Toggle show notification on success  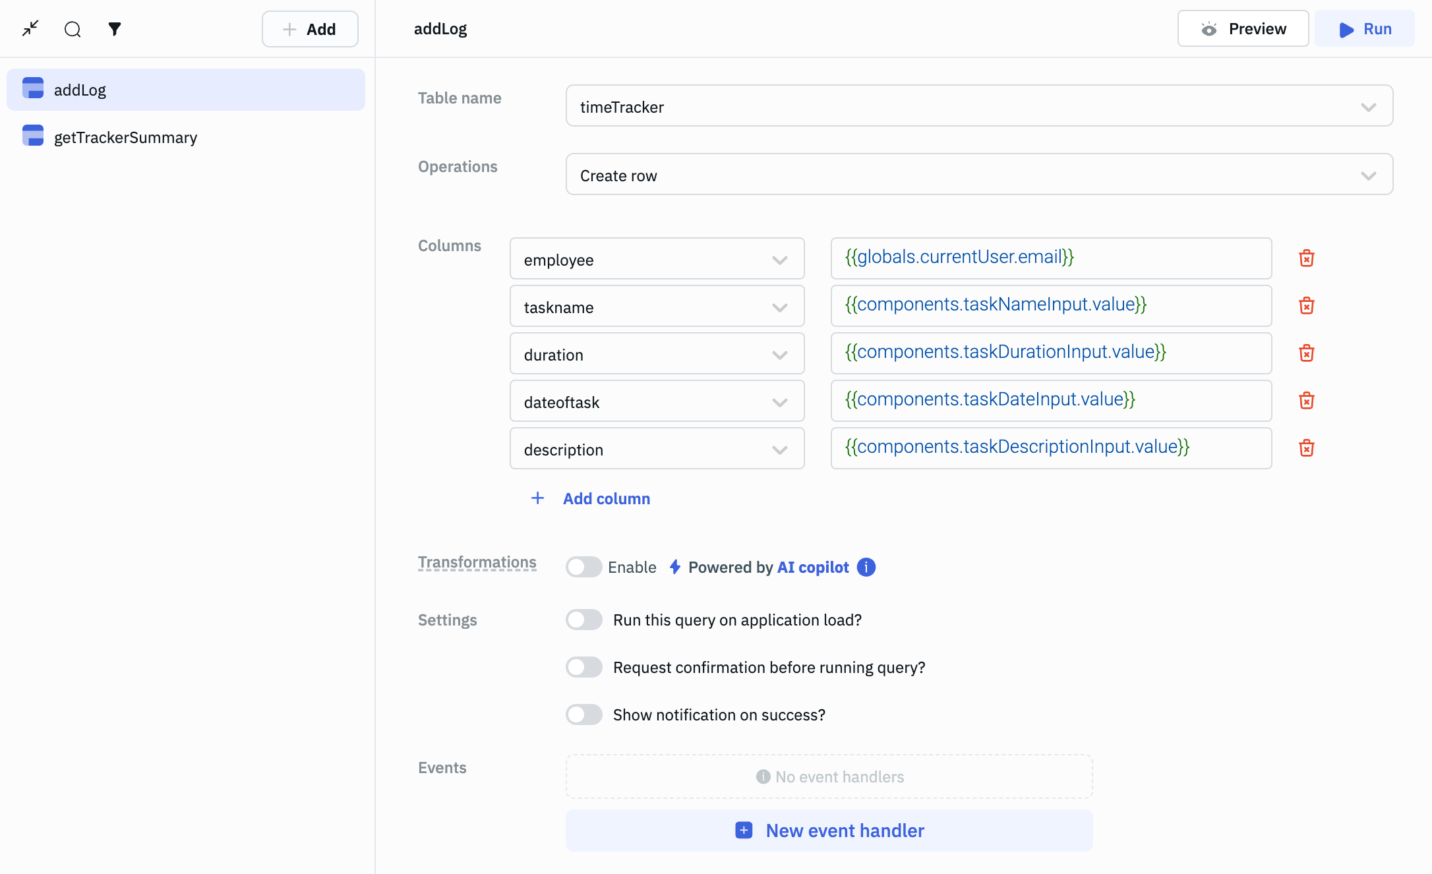pyautogui.click(x=583, y=714)
